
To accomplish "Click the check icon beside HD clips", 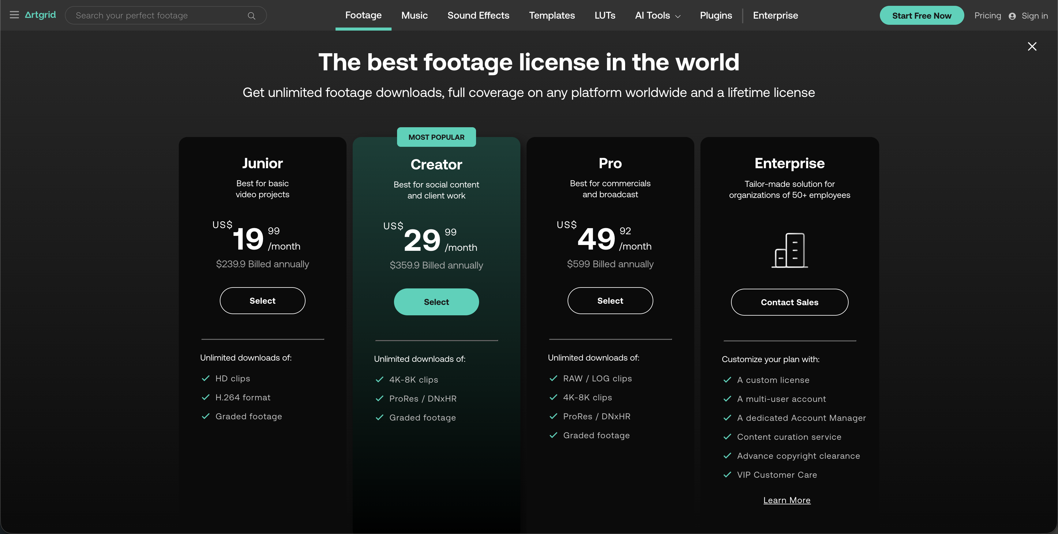I will pos(206,378).
